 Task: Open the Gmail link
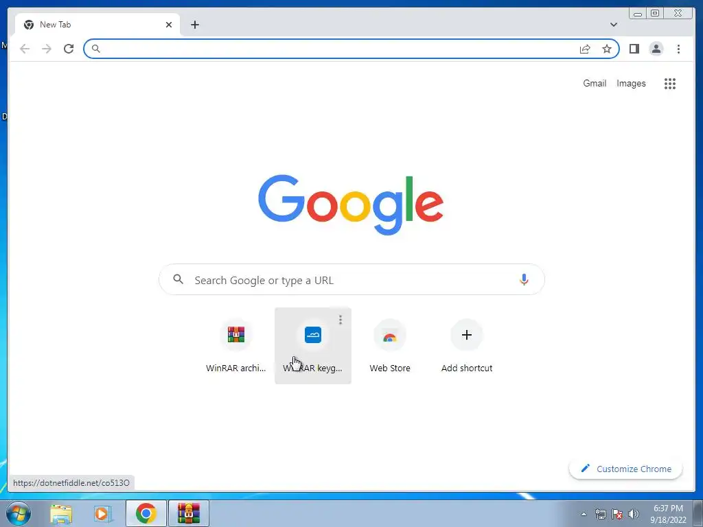click(x=595, y=83)
